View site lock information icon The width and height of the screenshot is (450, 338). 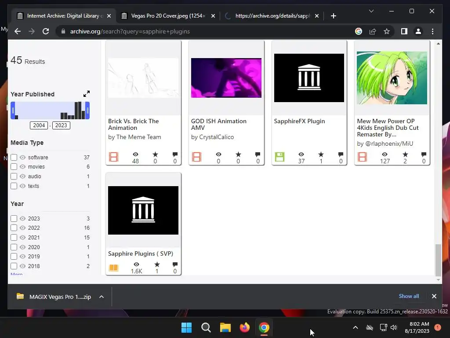pyautogui.click(x=63, y=31)
